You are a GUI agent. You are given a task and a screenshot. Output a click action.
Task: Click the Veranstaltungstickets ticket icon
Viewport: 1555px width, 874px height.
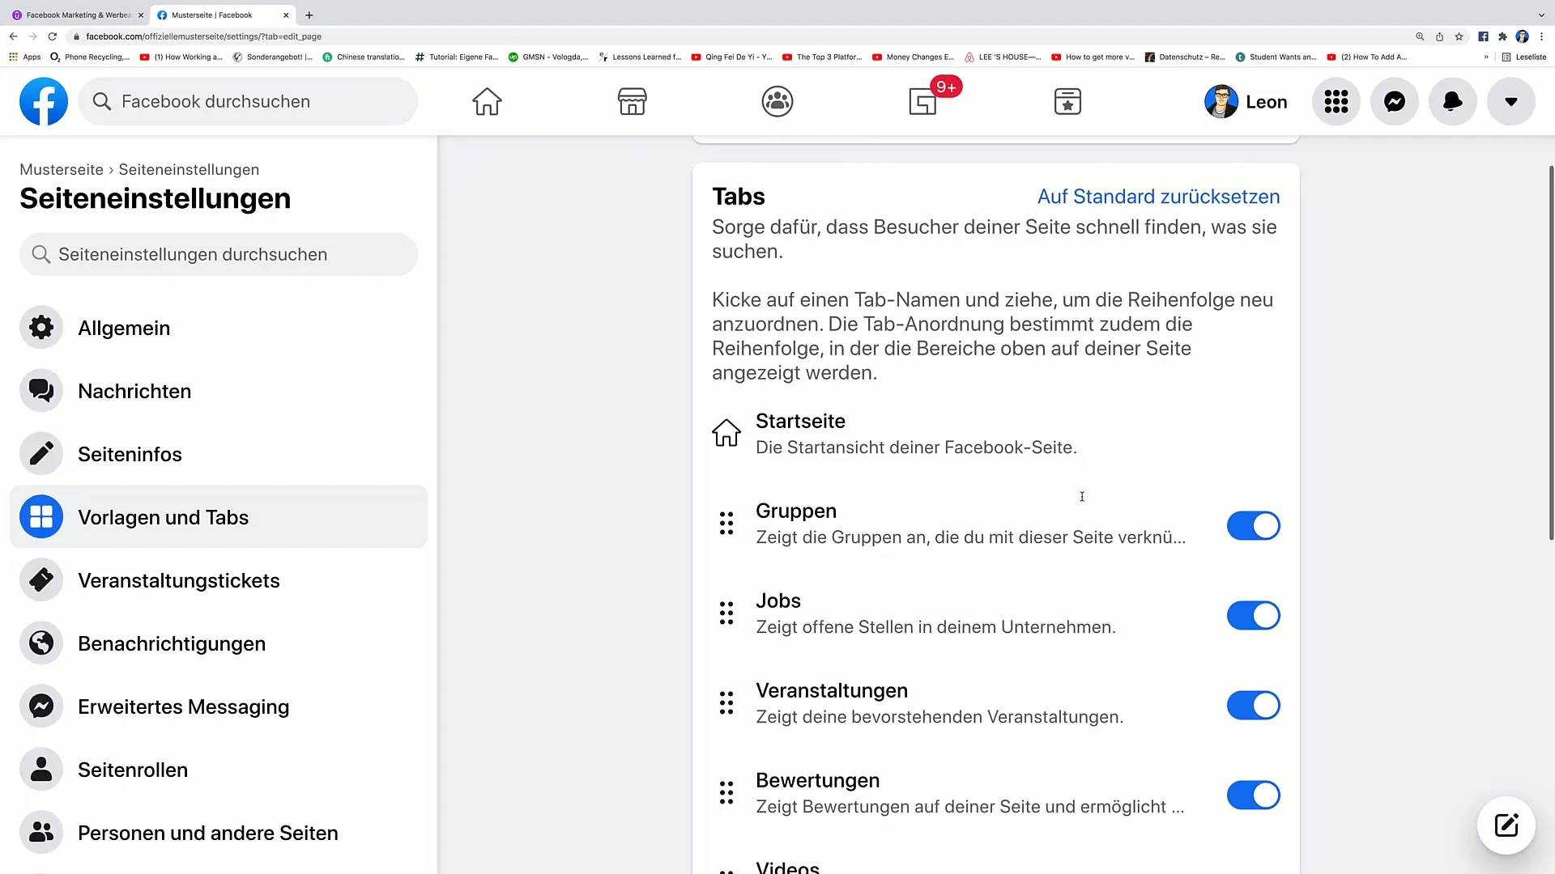(41, 580)
